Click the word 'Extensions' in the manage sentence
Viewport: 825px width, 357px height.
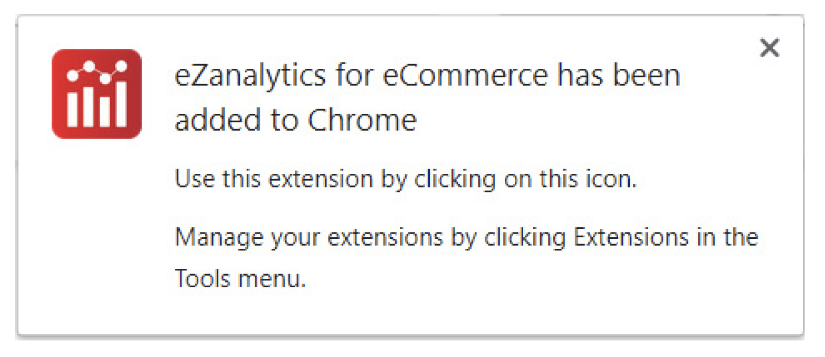point(631,237)
